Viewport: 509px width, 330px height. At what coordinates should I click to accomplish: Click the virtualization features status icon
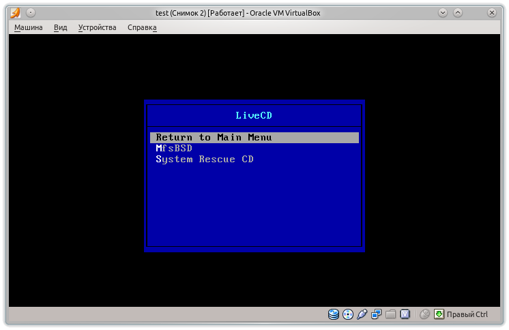pos(405,314)
